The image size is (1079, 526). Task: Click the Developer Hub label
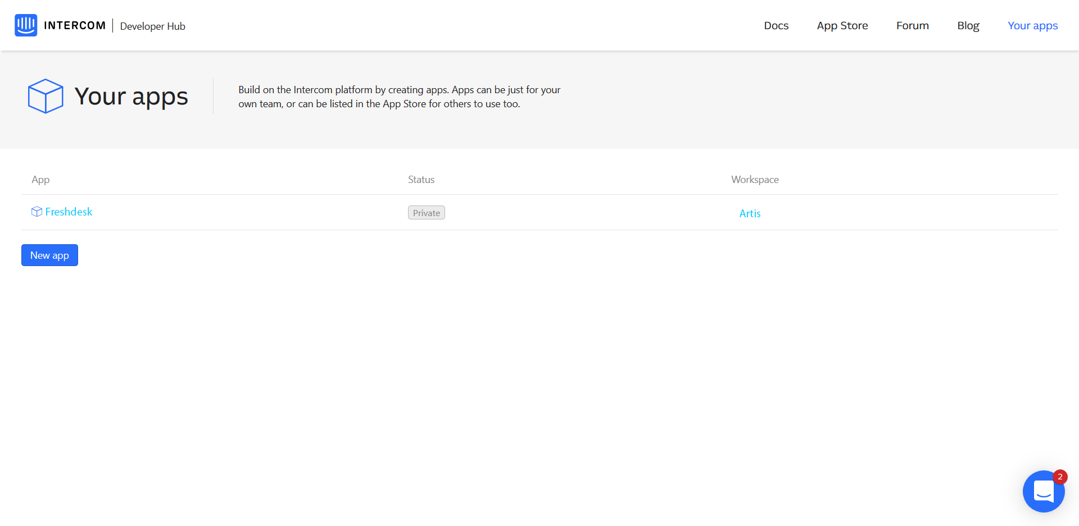[152, 26]
